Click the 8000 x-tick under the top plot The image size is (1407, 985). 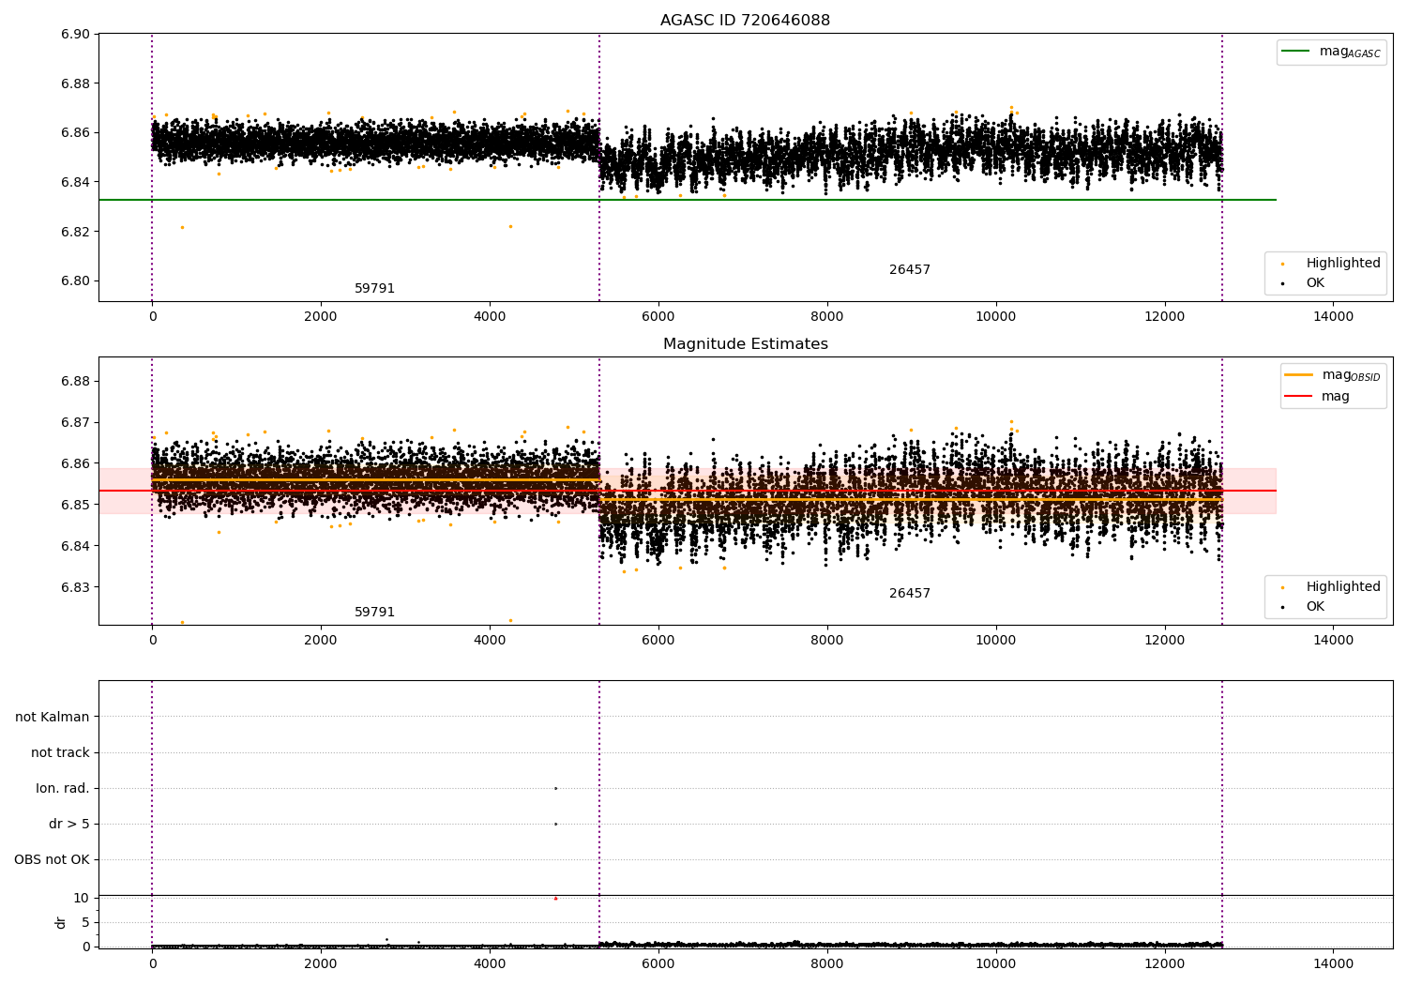[x=827, y=317]
